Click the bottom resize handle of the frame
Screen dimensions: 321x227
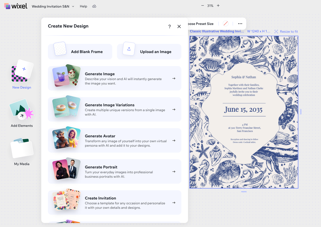pos(244,192)
